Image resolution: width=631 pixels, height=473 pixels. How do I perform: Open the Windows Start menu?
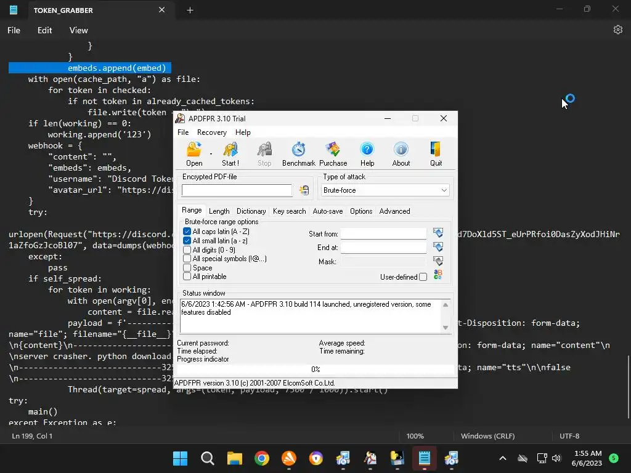click(181, 458)
